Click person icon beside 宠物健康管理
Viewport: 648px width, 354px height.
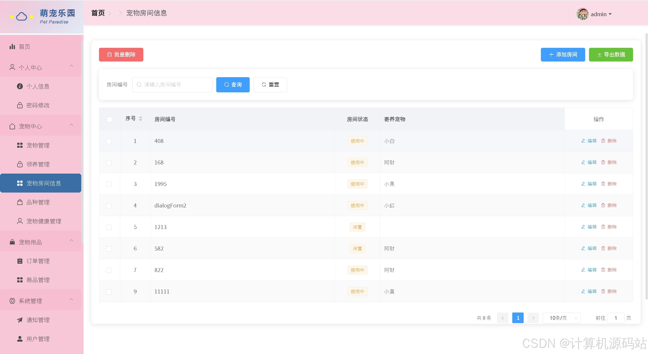click(20, 221)
